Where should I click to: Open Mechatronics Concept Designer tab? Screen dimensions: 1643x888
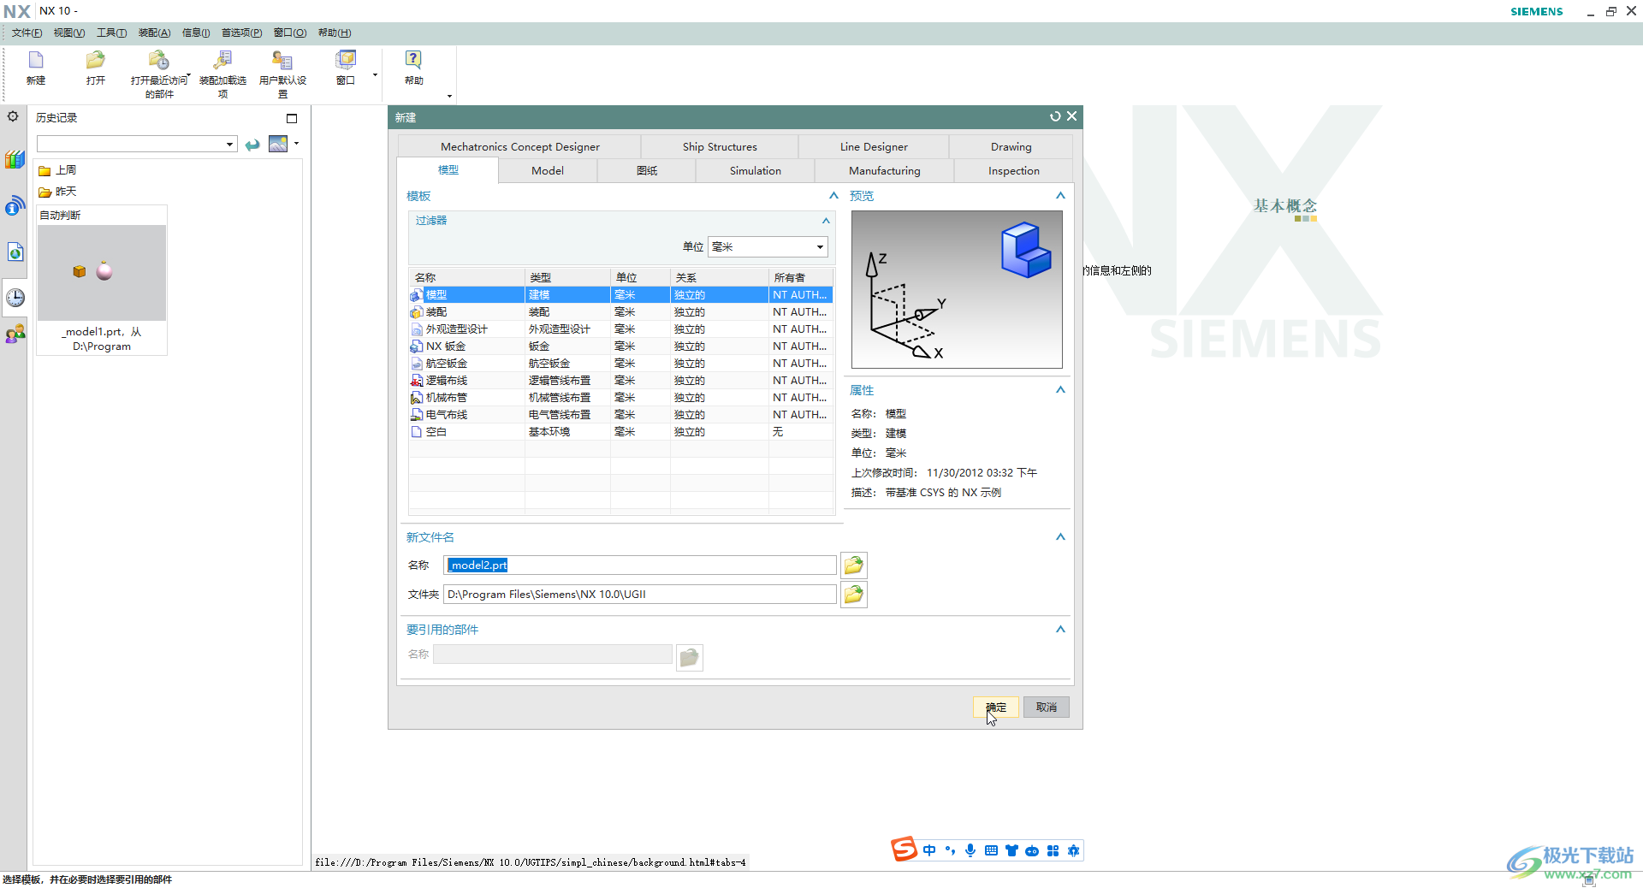[x=519, y=147]
